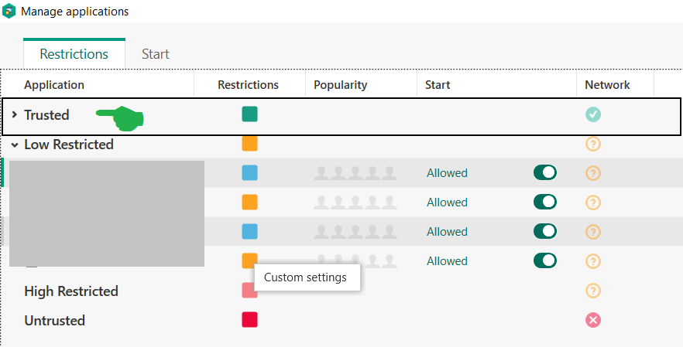683x347 pixels.
Task: Click the Trusted network allowed checkmark icon
Action: [x=593, y=114]
